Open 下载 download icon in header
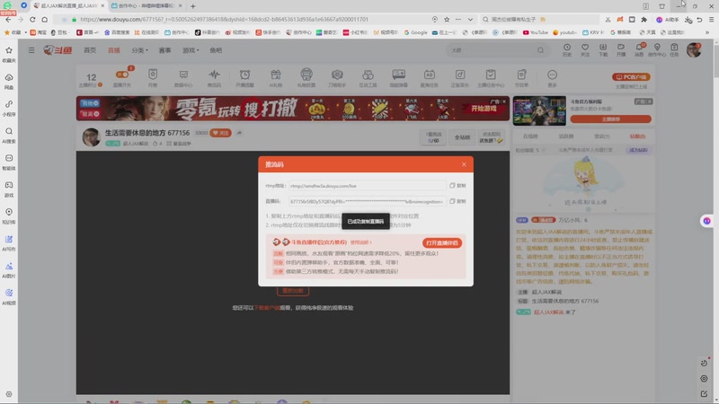The image size is (719, 404). coord(603,50)
